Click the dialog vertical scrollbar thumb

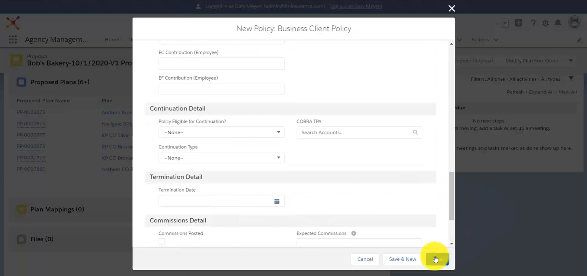[452, 196]
